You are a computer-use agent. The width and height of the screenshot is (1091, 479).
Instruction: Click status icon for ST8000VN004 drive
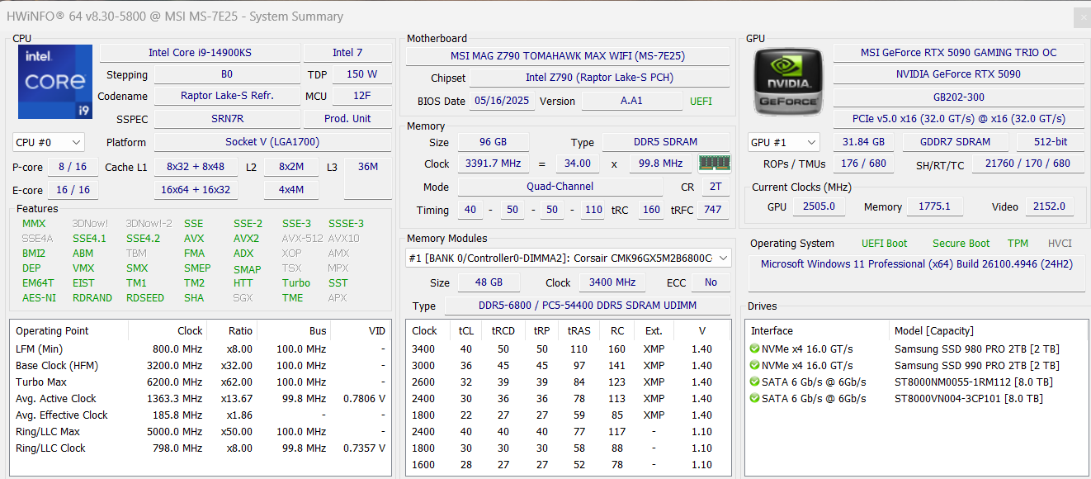coord(754,399)
